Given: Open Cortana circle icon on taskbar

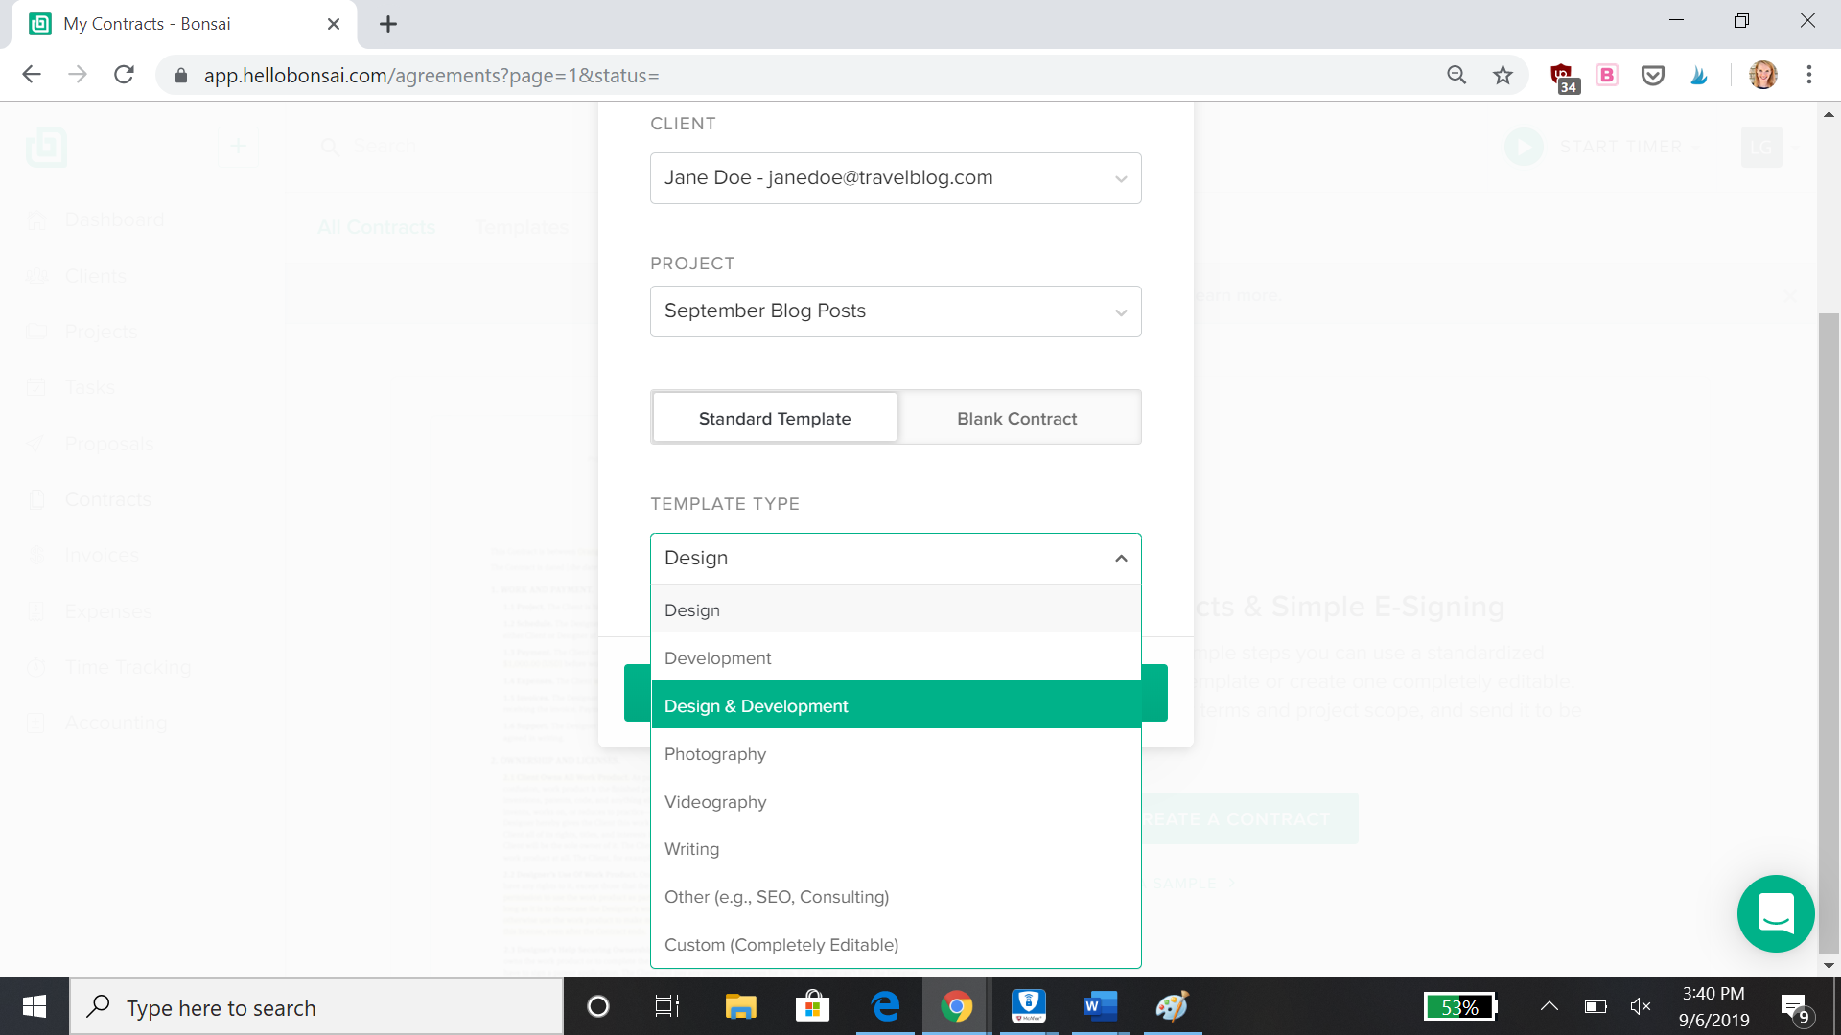Looking at the screenshot, I should [x=597, y=1006].
